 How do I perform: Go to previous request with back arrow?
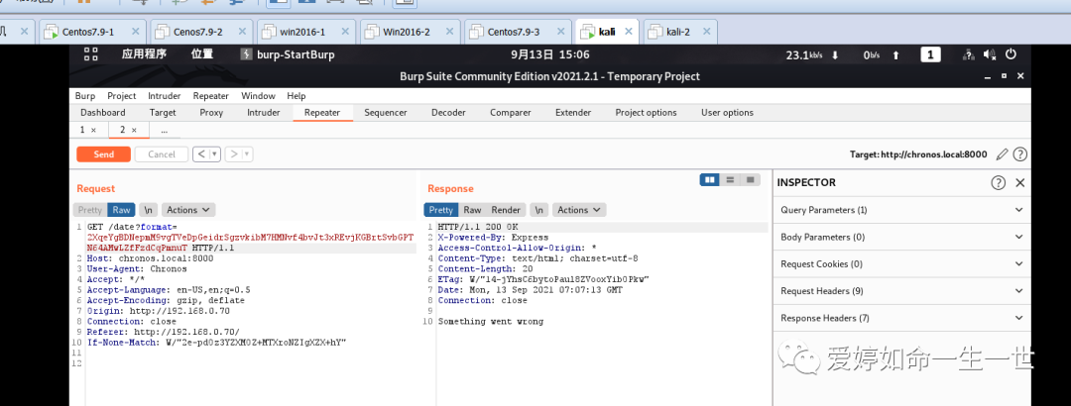[200, 154]
